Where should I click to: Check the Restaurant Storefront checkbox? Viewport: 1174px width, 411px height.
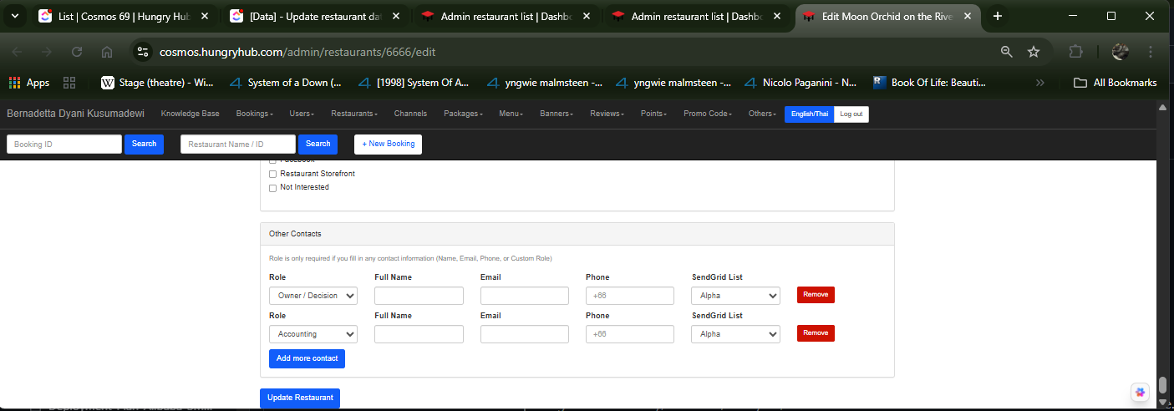[x=272, y=174]
